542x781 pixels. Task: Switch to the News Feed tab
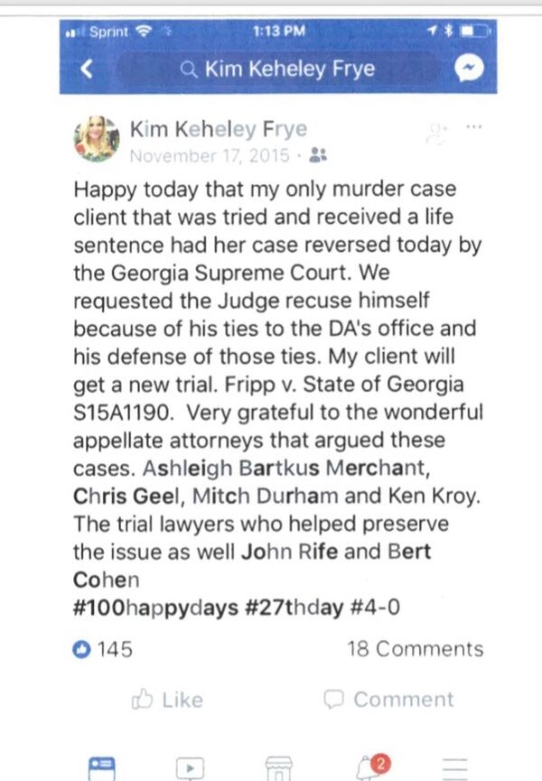[x=101, y=768]
